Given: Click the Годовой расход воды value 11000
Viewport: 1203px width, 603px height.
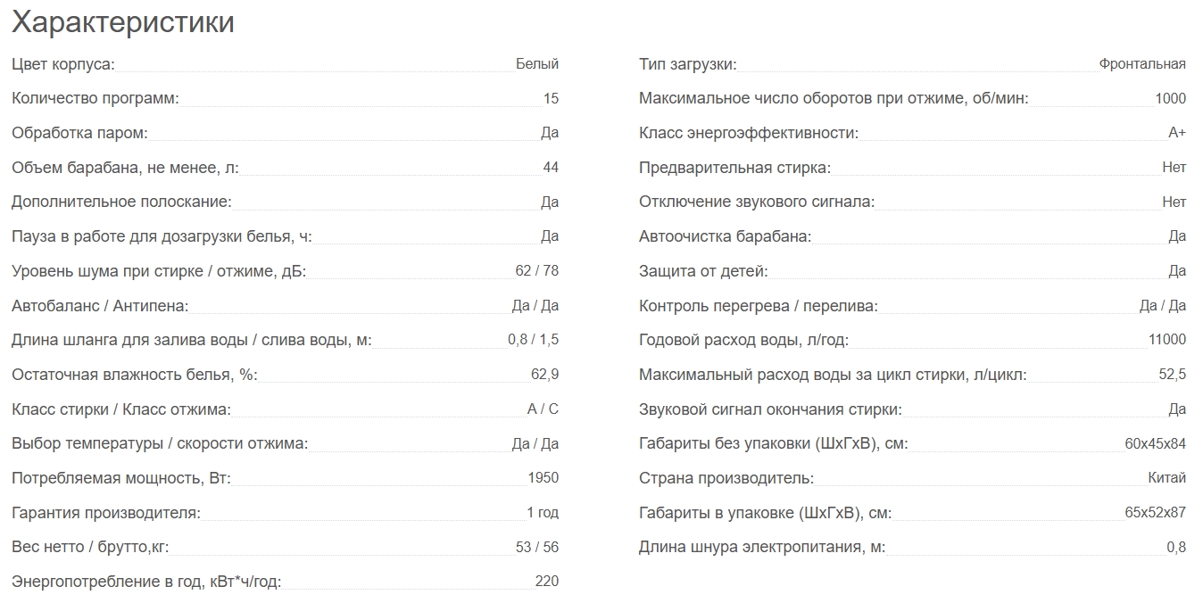Looking at the screenshot, I should click(1167, 340).
